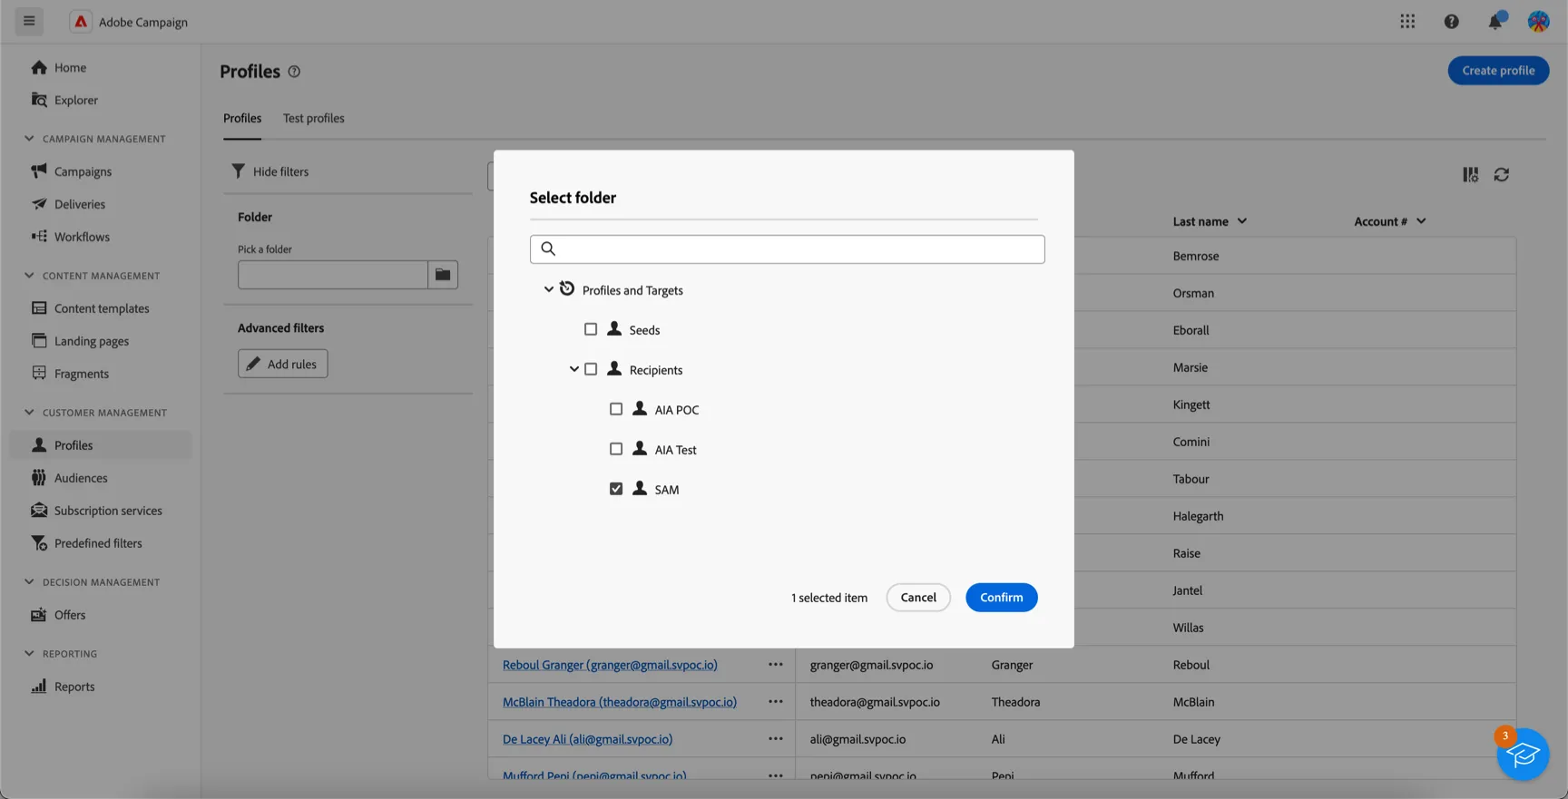Collapse the Recipients folder node
Screen dimensions: 1568x799
(x=573, y=369)
